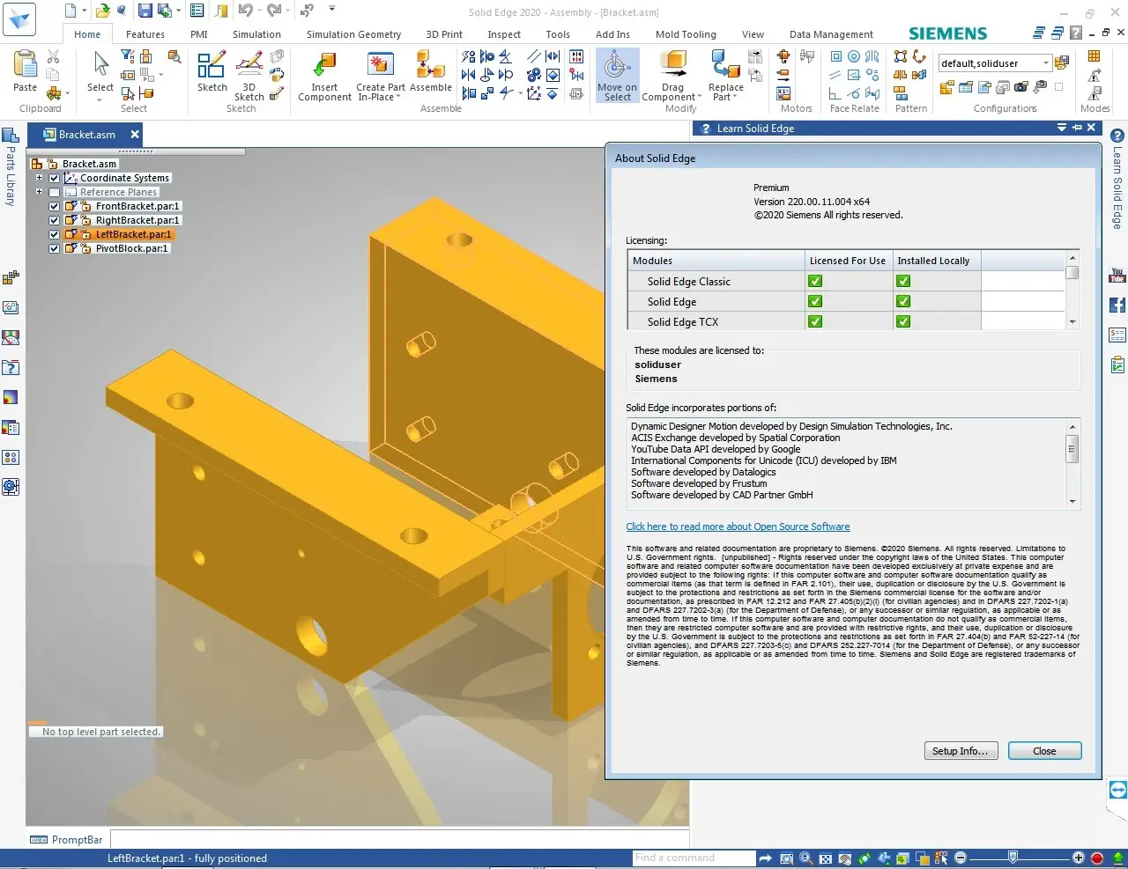Image resolution: width=1128 pixels, height=869 pixels.
Task: Click the camera snapshot icon in Configurations
Action: pyautogui.click(x=1021, y=87)
